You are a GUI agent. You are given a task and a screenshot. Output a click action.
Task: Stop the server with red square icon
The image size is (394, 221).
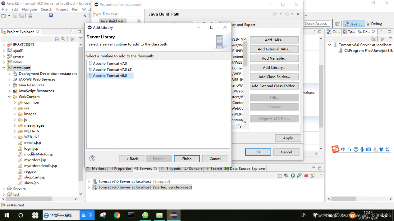tap(306, 176)
